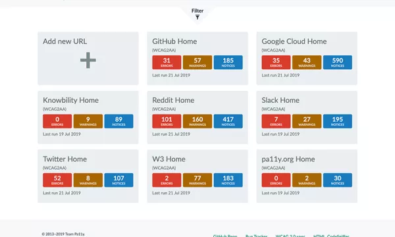
Task: Click Slack's 27 warnings badge
Action: click(307, 121)
